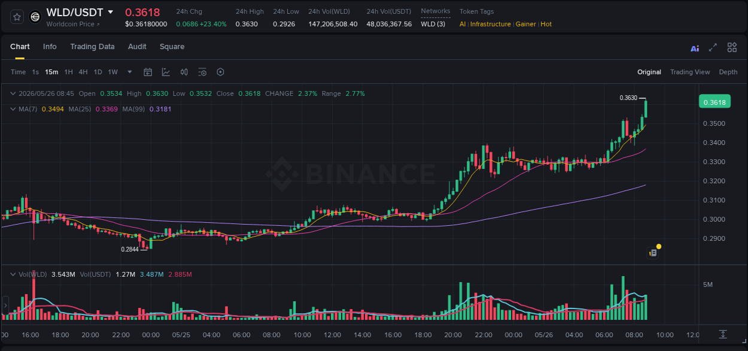Expand the trading pair WLD/USDT selector arrow
This screenshot has width=748, height=351.
[111, 12]
